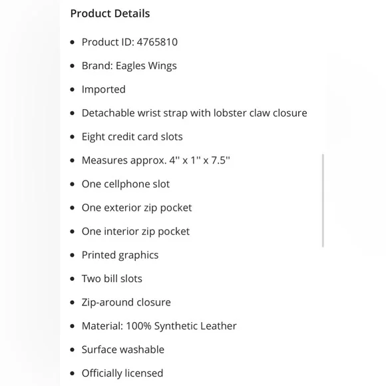386x386 pixels.
Task: Click the Printed graphics list item
Action: point(120,255)
